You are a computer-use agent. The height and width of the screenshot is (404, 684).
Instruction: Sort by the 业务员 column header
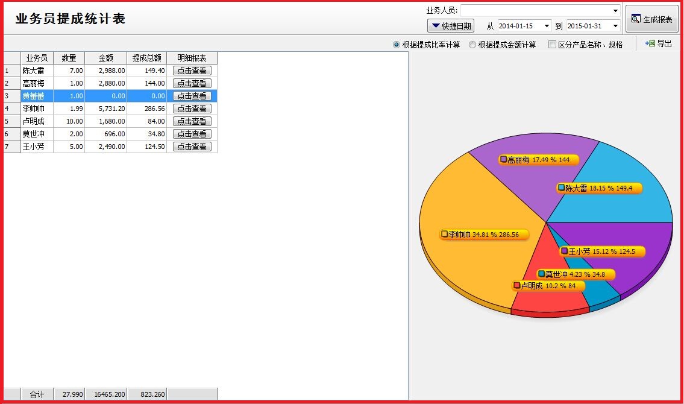37,58
